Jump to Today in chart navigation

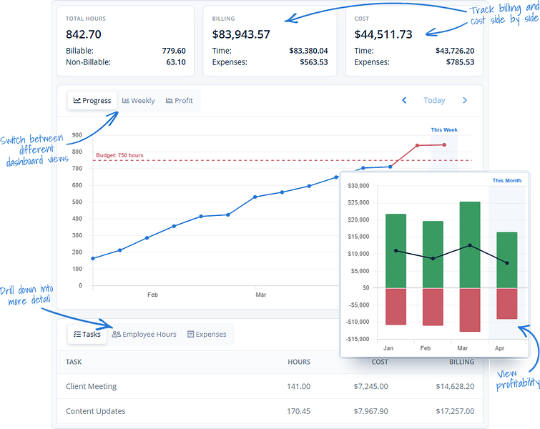pyautogui.click(x=434, y=100)
